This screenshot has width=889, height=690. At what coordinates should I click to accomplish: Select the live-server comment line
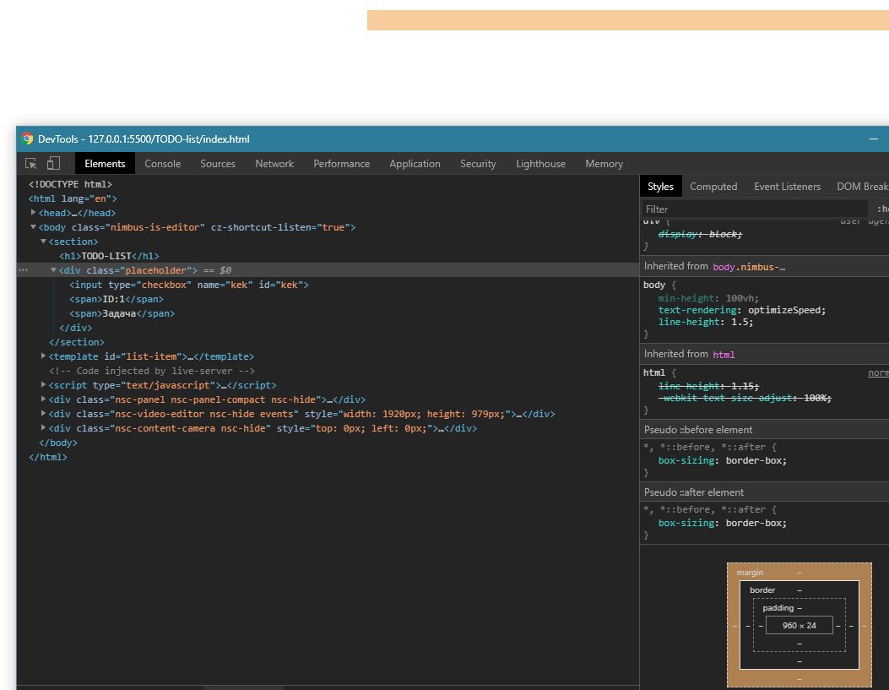point(152,371)
